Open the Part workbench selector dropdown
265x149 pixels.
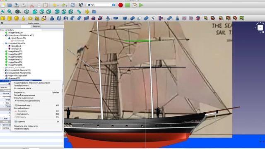tap(101, 5)
